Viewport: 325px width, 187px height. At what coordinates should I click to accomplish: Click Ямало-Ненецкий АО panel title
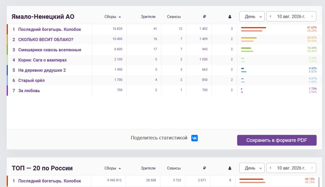[43, 17]
